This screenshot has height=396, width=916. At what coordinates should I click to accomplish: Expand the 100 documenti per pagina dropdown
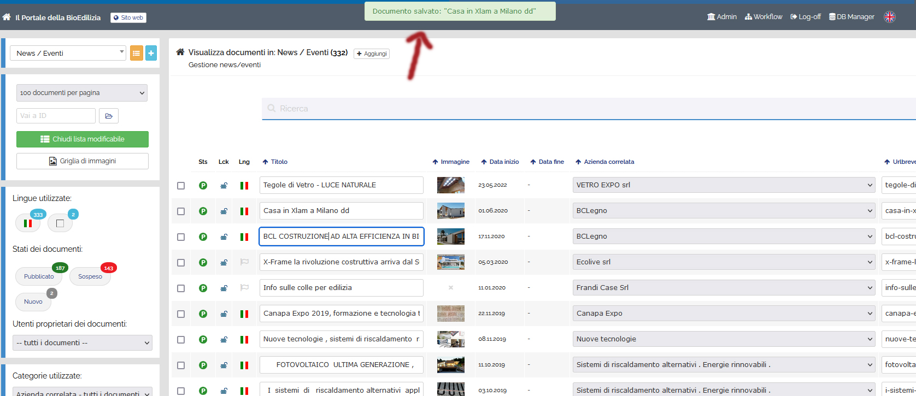[82, 93]
